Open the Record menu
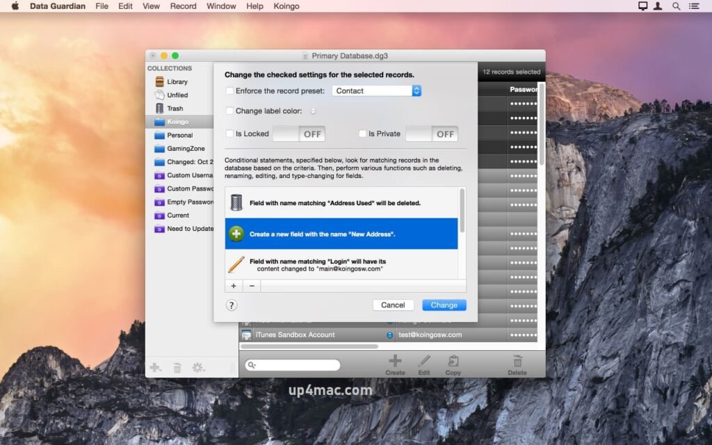This screenshot has height=445, width=712. pyautogui.click(x=183, y=6)
